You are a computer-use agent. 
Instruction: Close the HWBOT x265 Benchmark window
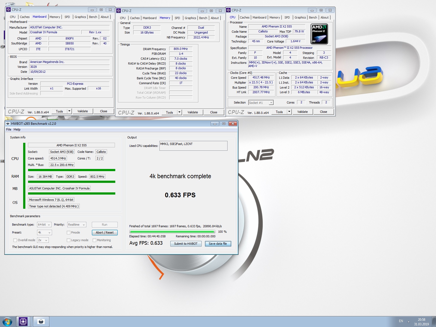point(233,123)
